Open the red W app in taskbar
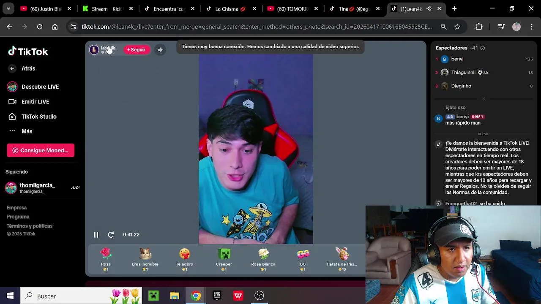541x304 pixels. coord(238,296)
